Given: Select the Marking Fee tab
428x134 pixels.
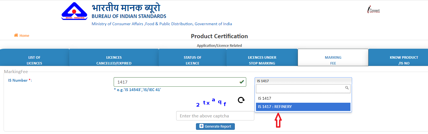Looking at the screenshot, I should click(333, 58).
